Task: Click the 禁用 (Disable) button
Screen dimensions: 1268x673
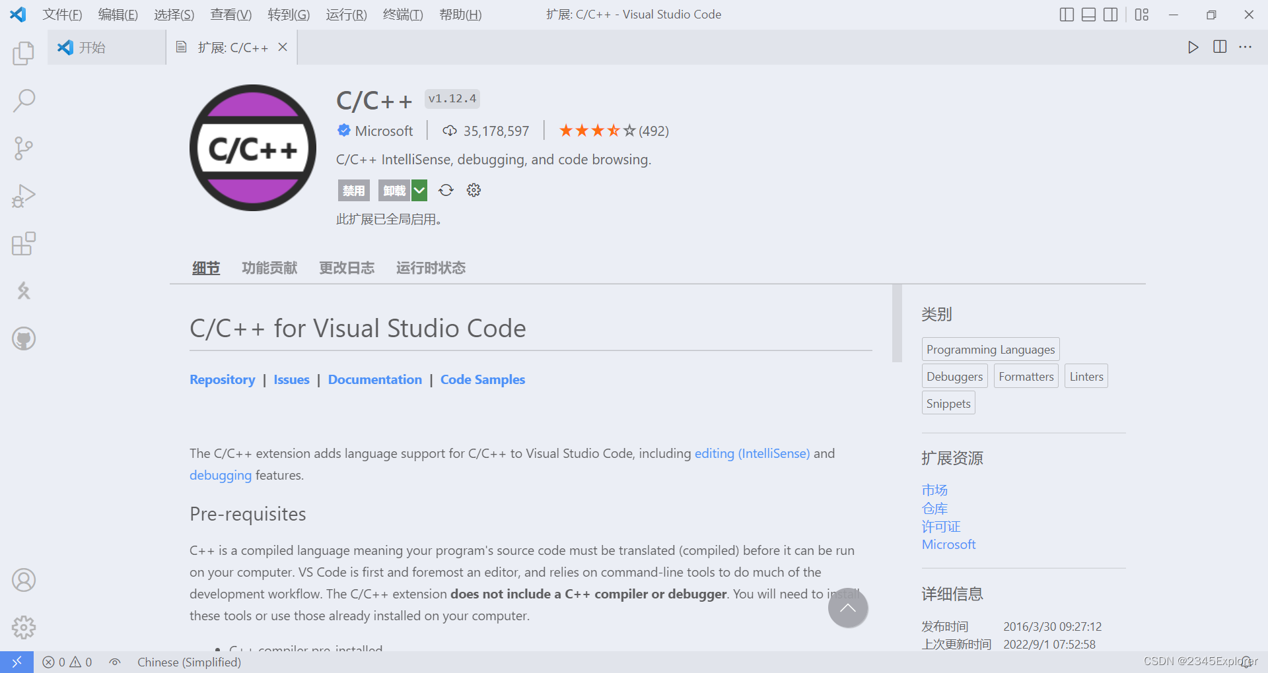Action: click(353, 190)
